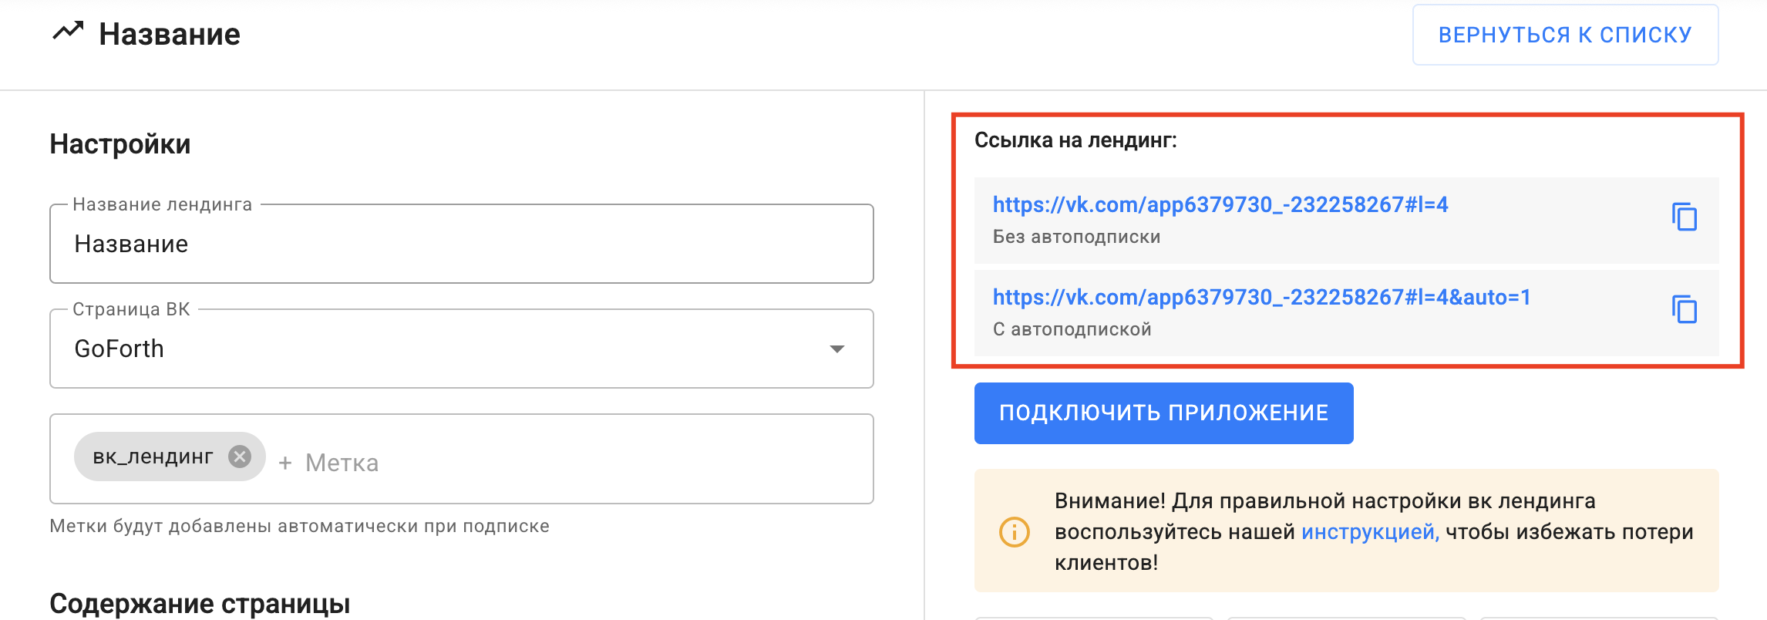The width and height of the screenshot is (1767, 620).
Task: Click the info icon in warning box
Action: [1014, 531]
